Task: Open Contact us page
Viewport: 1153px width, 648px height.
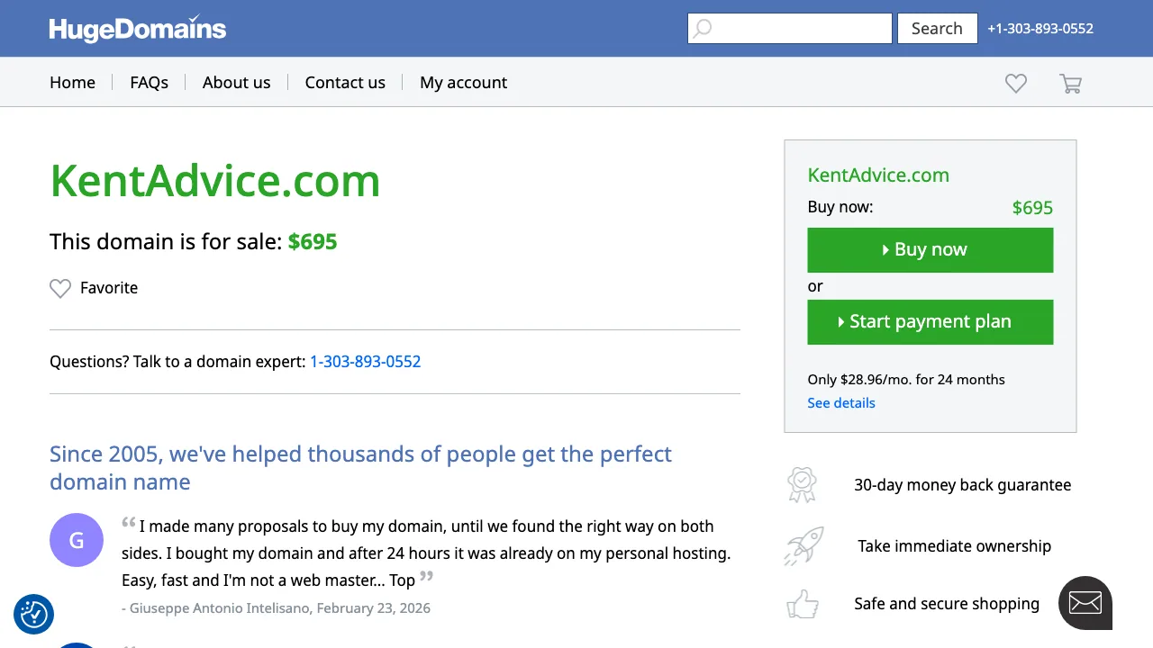Action: click(x=345, y=83)
